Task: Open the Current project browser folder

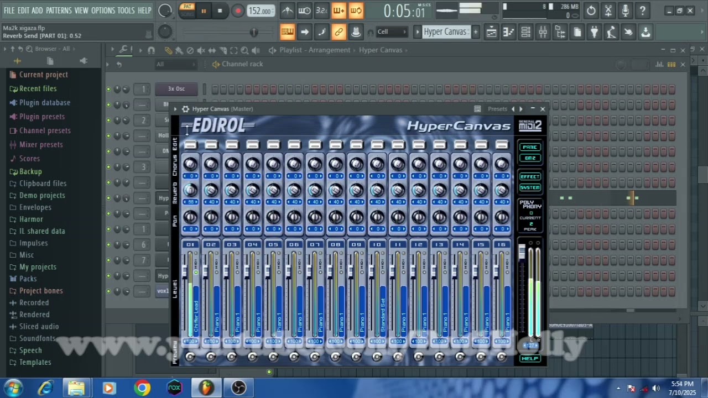Action: click(x=43, y=75)
